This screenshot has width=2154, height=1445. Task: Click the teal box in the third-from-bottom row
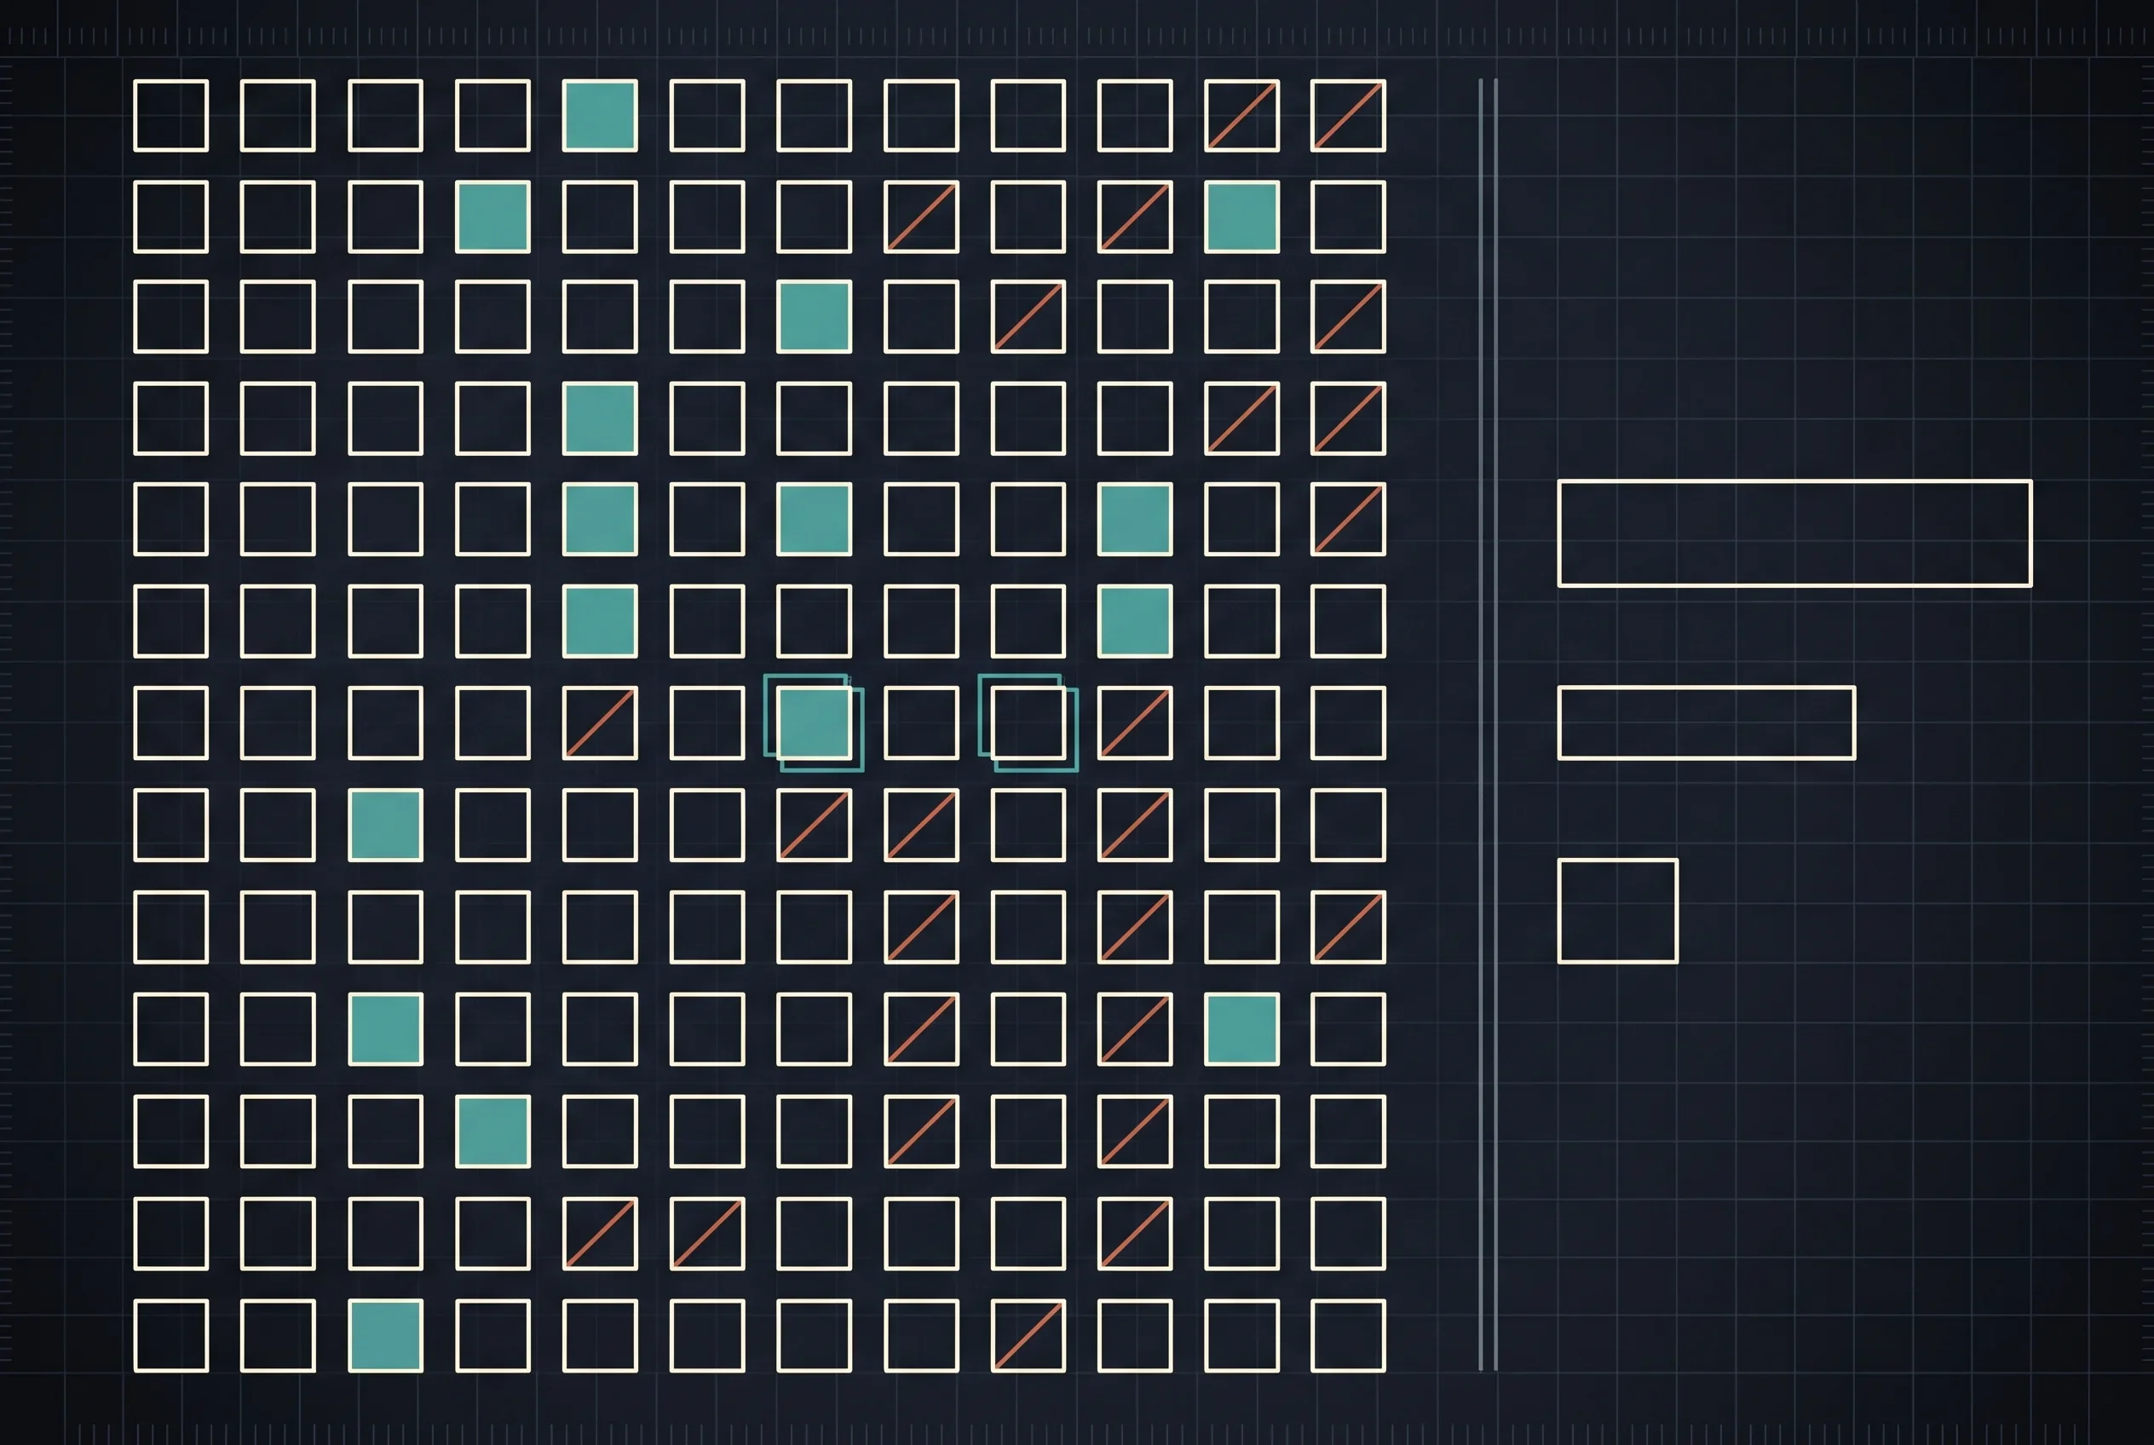tap(493, 1131)
